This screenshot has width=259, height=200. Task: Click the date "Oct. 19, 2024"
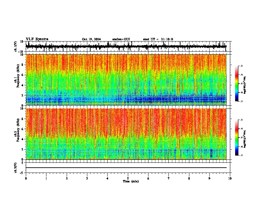[x=91, y=39]
